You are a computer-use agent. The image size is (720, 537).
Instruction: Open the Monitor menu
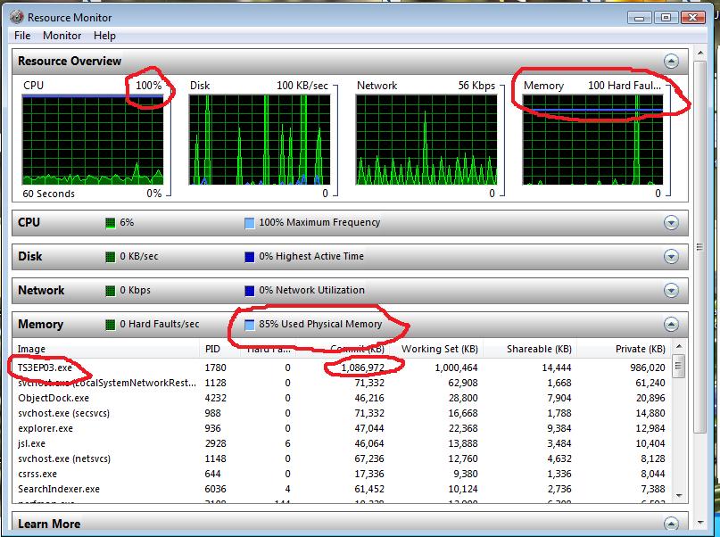62,36
